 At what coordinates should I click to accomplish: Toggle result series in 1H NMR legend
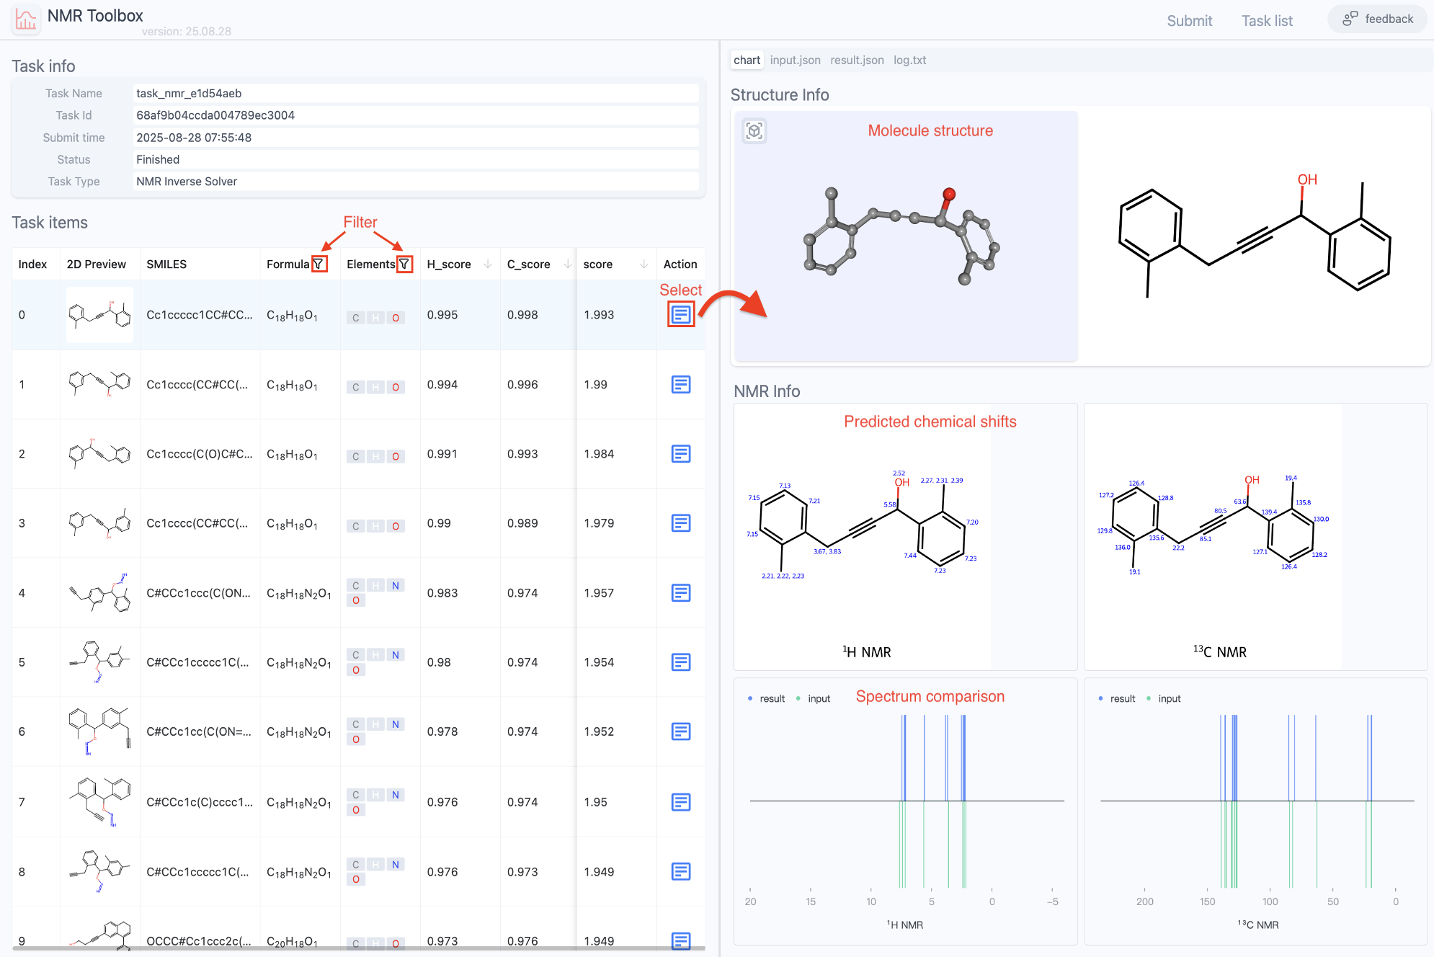[766, 698]
